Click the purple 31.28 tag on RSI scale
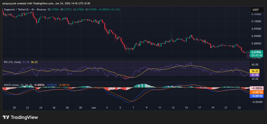The image size is (267, 124). [x=254, y=75]
